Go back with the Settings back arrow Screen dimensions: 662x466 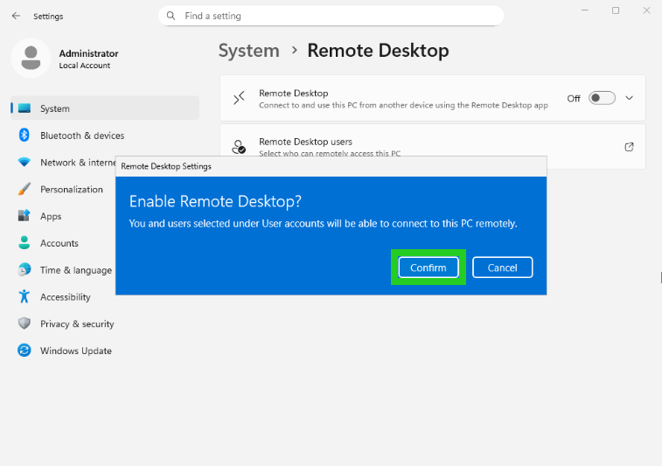pyautogui.click(x=16, y=16)
